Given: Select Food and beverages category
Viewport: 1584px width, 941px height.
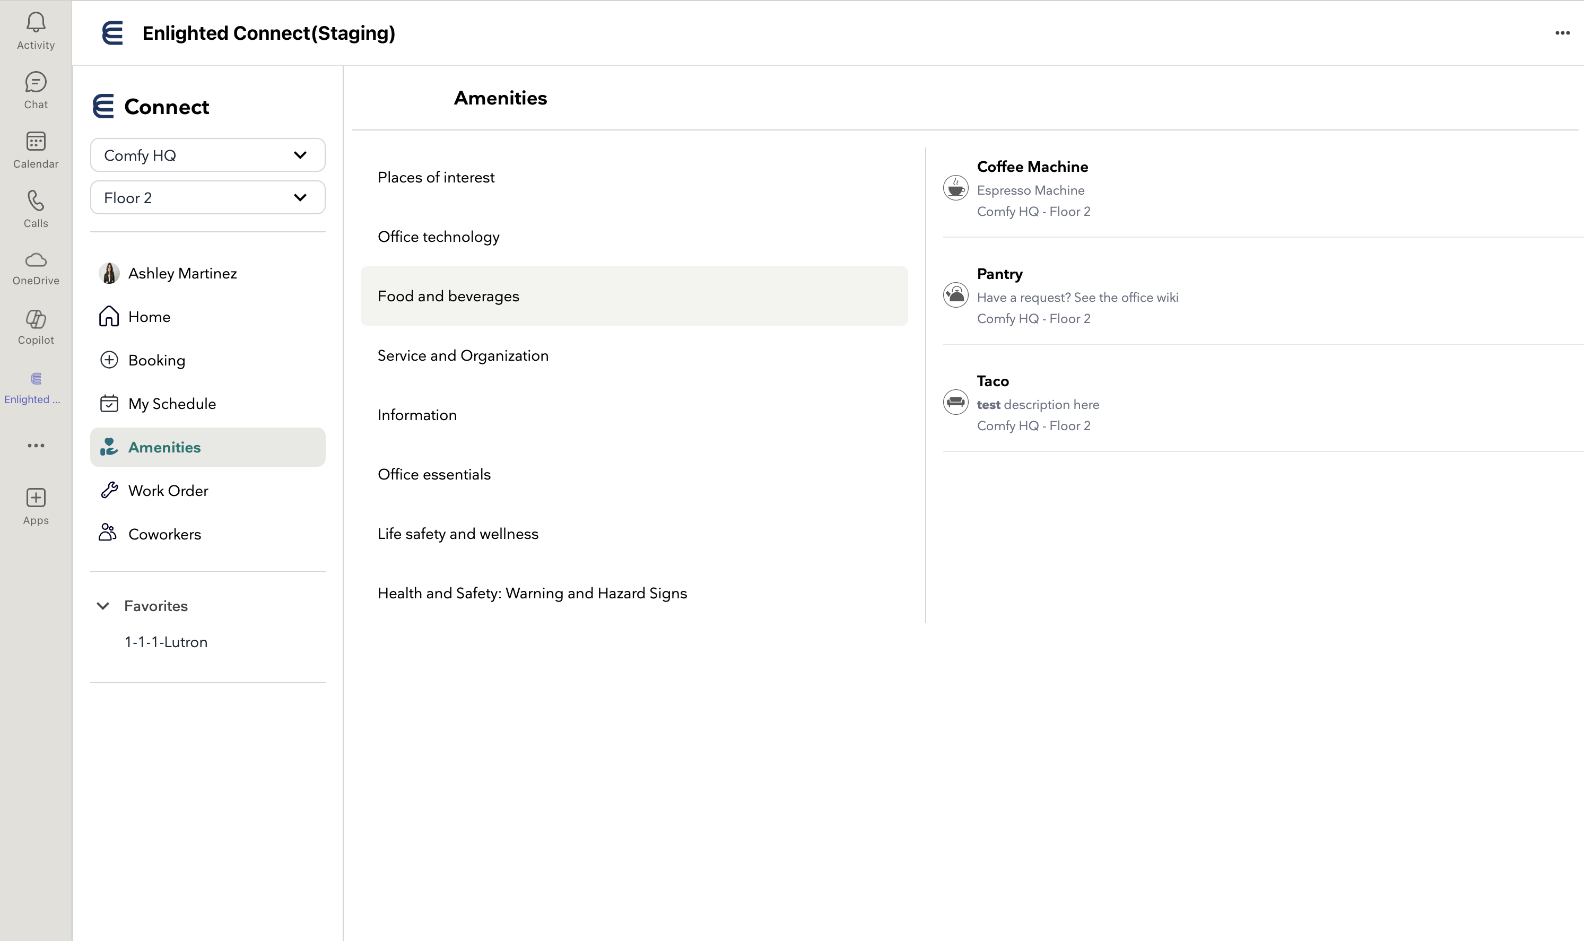Looking at the screenshot, I should coord(634,296).
